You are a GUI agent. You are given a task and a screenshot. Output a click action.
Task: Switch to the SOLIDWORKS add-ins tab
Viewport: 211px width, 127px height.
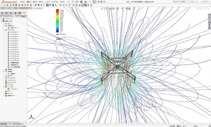tap(25, 8)
